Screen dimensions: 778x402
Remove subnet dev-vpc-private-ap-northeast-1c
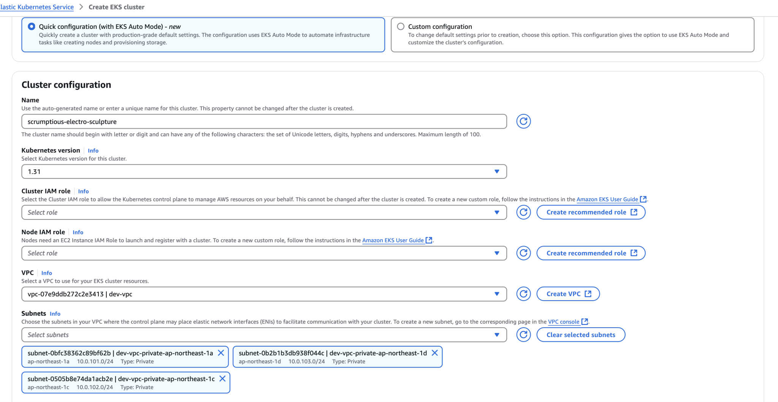point(223,379)
